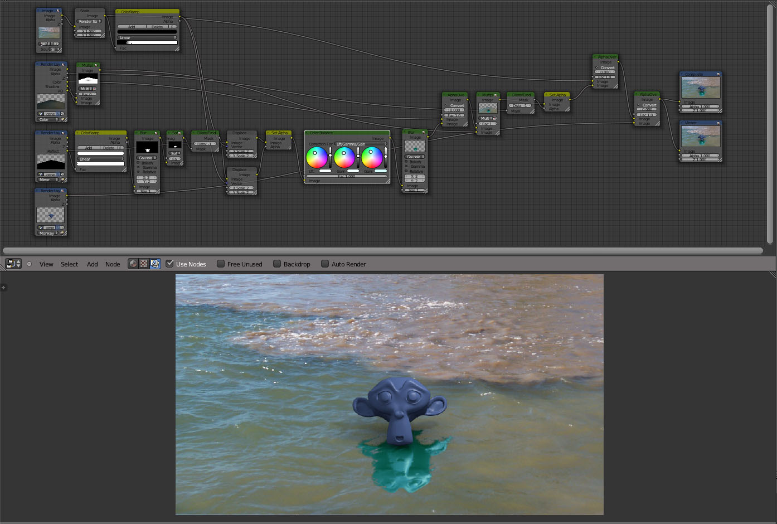The width and height of the screenshot is (777, 524).
Task: Toggle preview icon on the left Blur node
Action: pos(157,133)
